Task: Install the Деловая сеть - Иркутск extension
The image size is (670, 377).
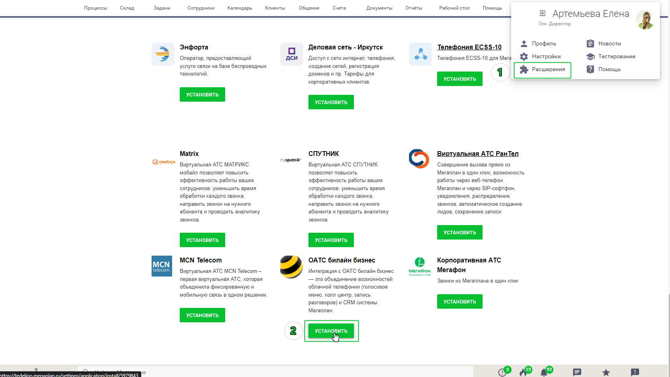Action: (x=331, y=102)
